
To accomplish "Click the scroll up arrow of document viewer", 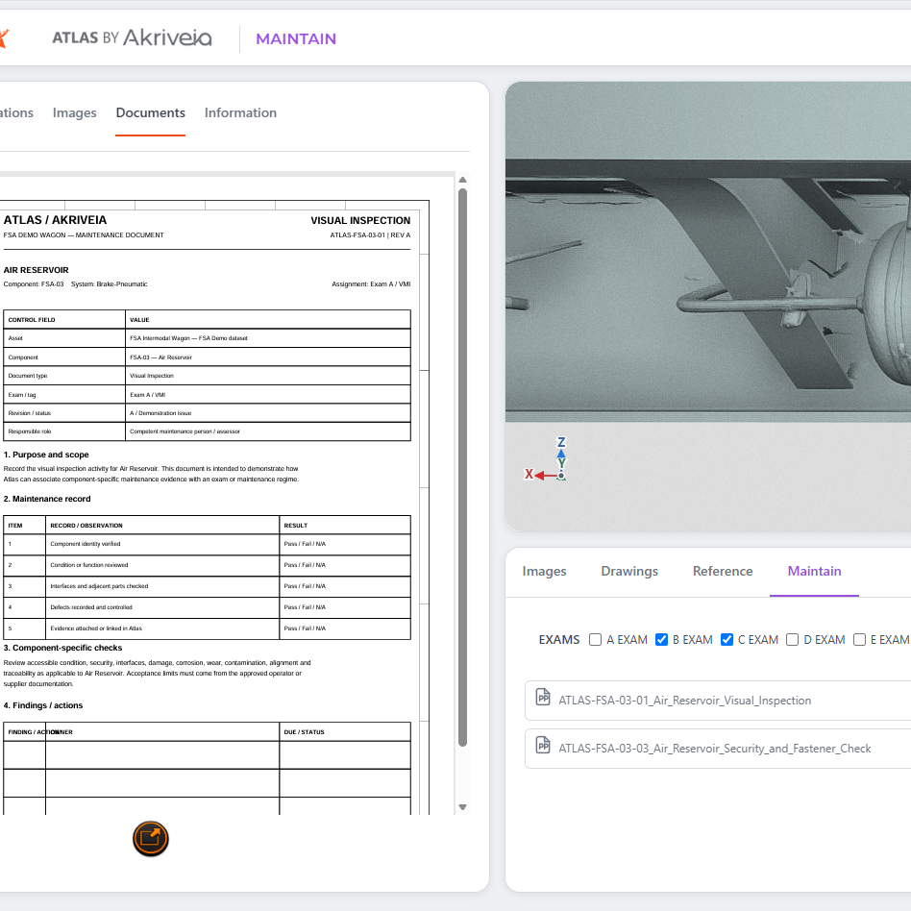I will [x=462, y=180].
